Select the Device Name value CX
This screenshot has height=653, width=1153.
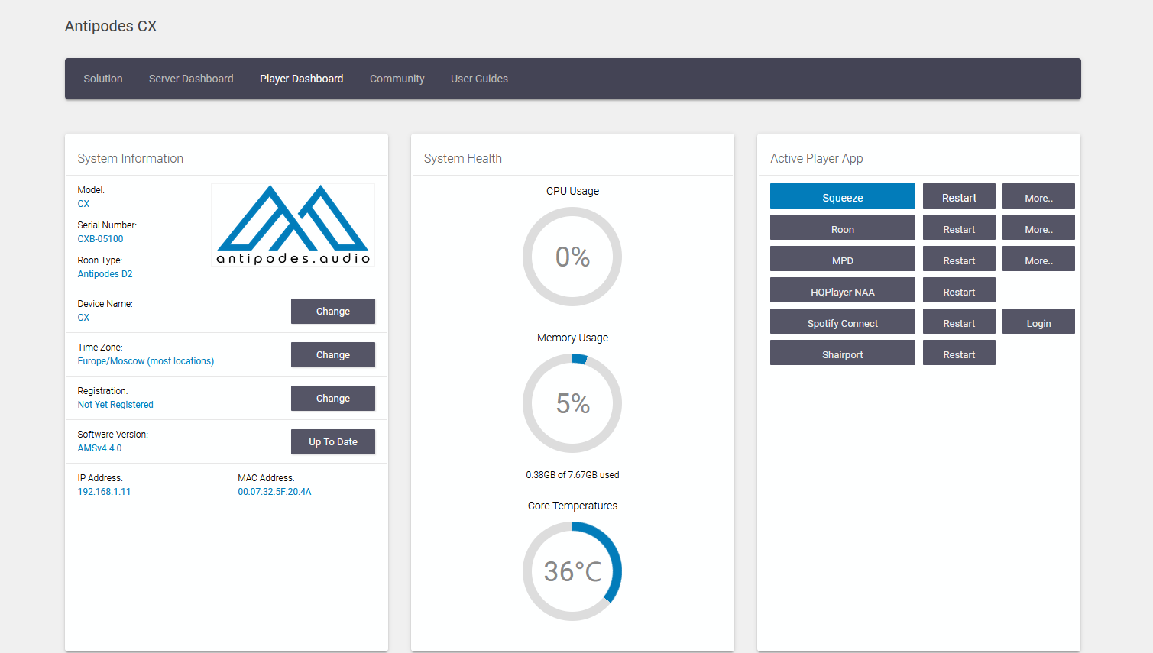(x=83, y=318)
